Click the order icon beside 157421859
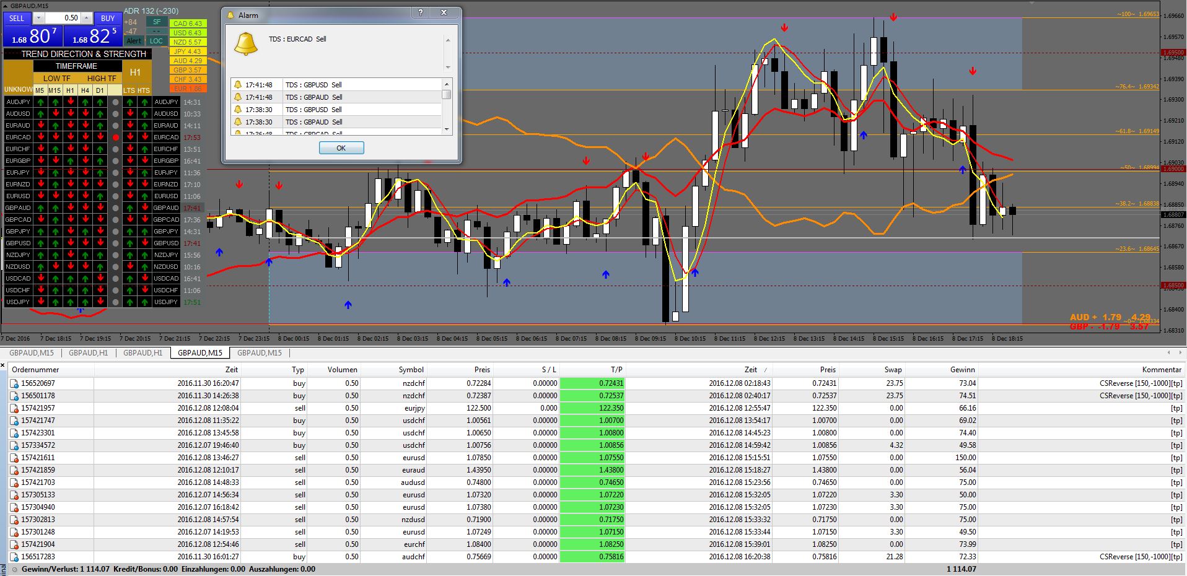1187x576 pixels. coord(14,470)
